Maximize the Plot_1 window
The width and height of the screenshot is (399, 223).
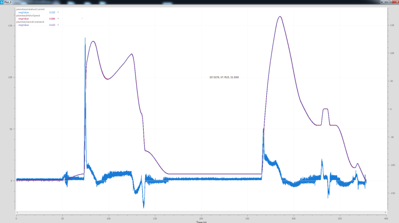coord(389,2)
